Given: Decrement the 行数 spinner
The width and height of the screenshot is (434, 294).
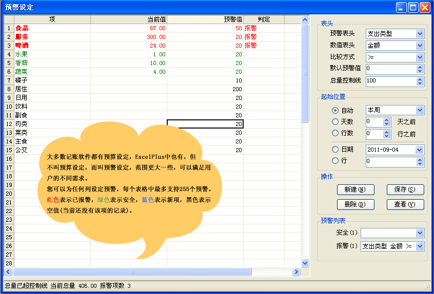Looking at the screenshot, I should (x=387, y=136).
